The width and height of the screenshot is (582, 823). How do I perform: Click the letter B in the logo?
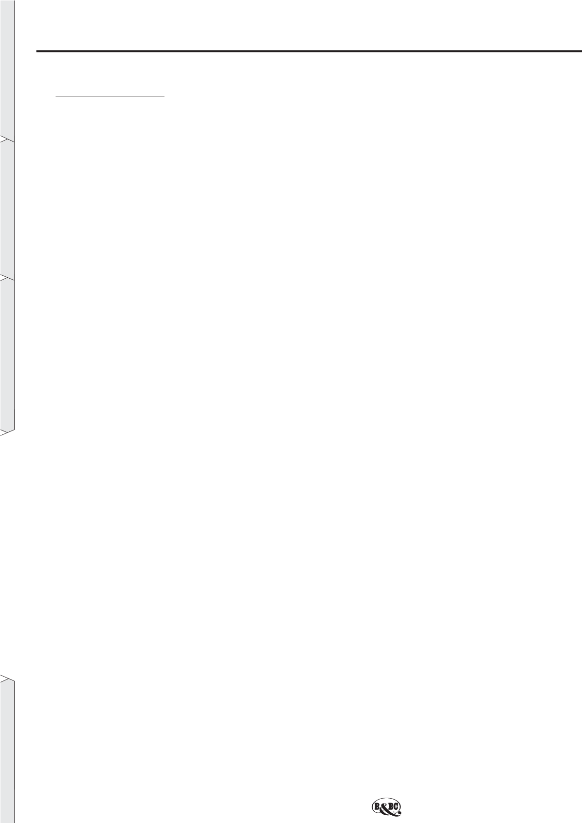[x=377, y=806]
